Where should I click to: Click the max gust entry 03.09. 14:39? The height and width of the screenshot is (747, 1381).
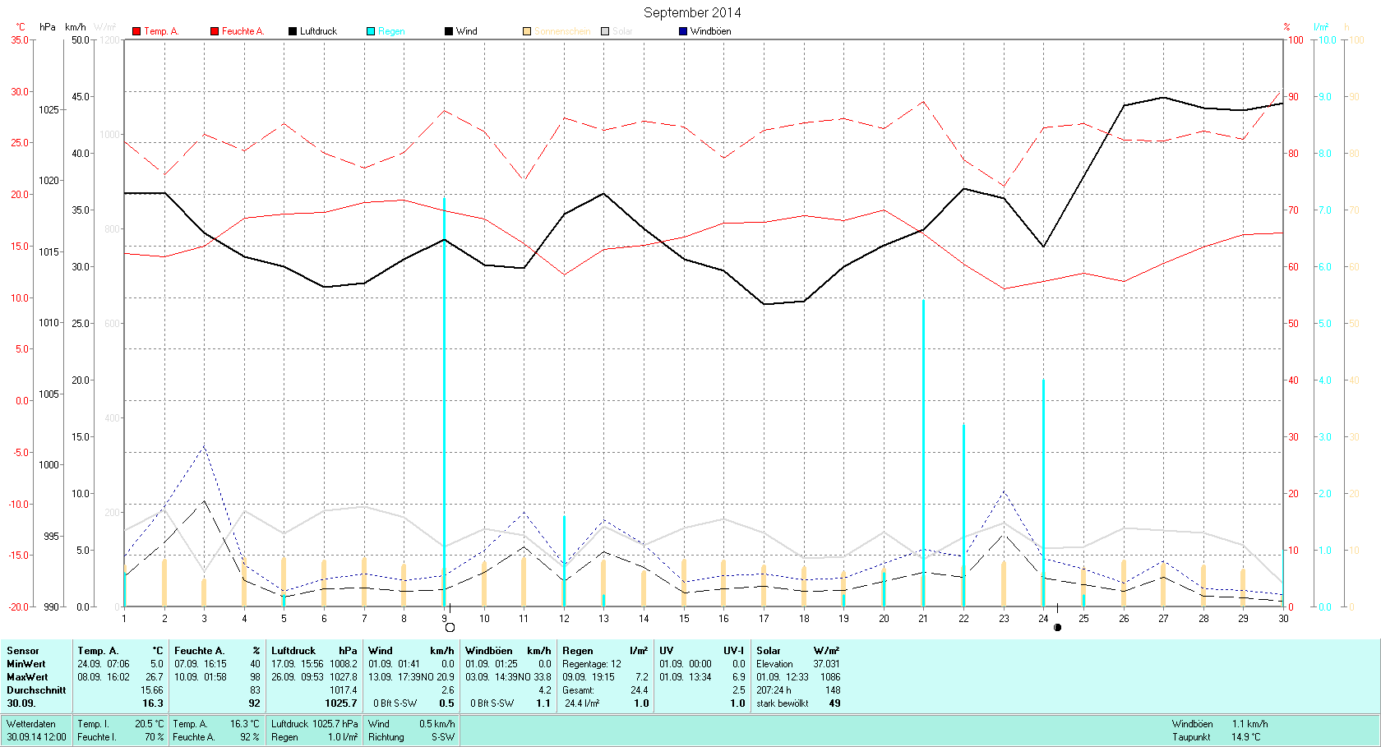pos(492,677)
